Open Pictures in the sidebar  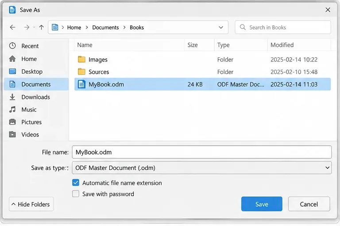[x=36, y=122]
